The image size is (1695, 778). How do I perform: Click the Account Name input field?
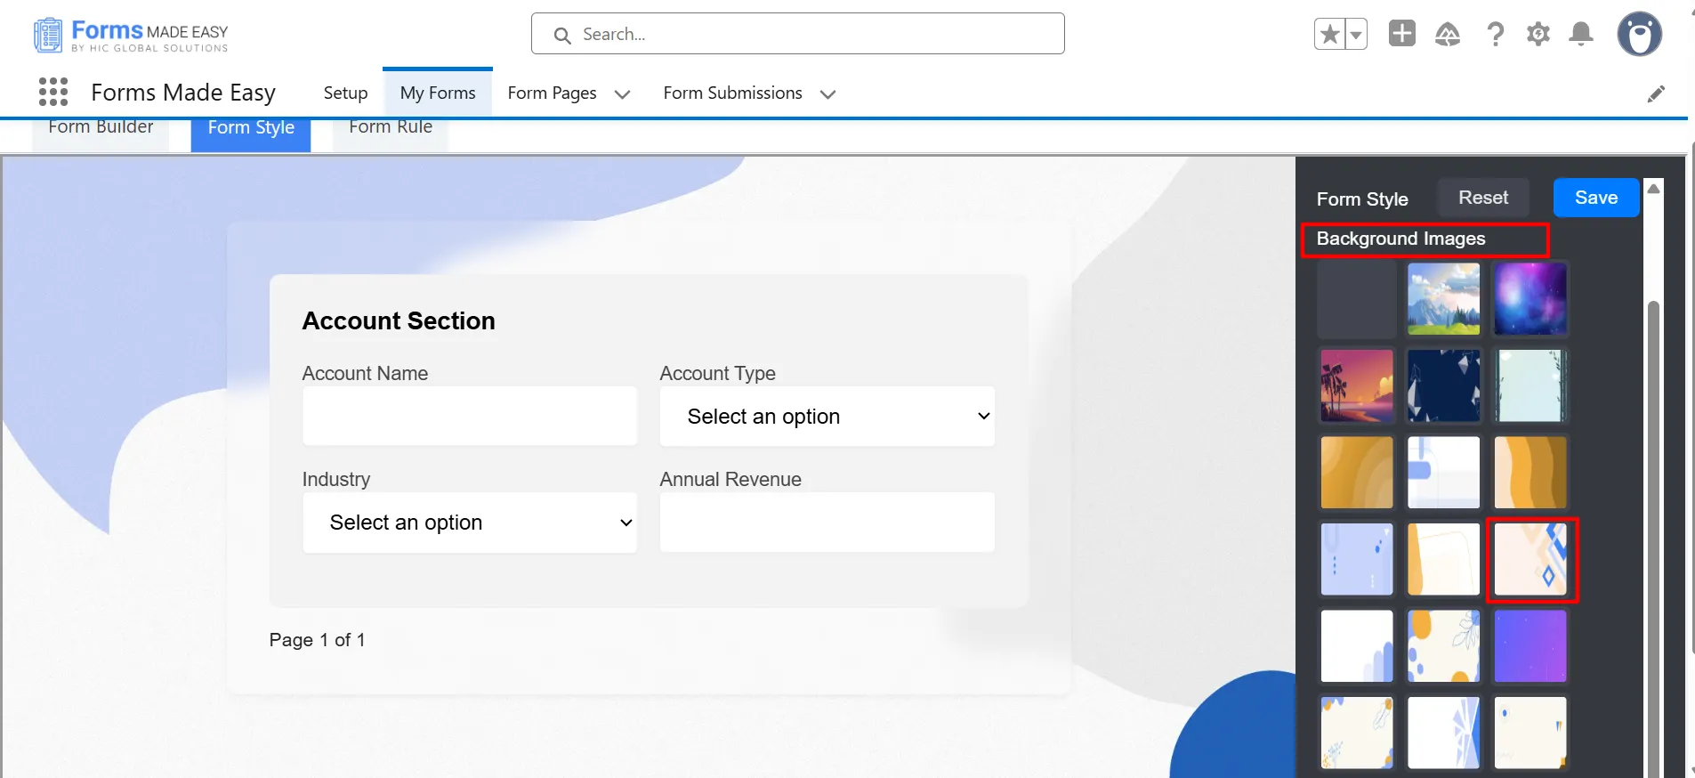(x=470, y=417)
